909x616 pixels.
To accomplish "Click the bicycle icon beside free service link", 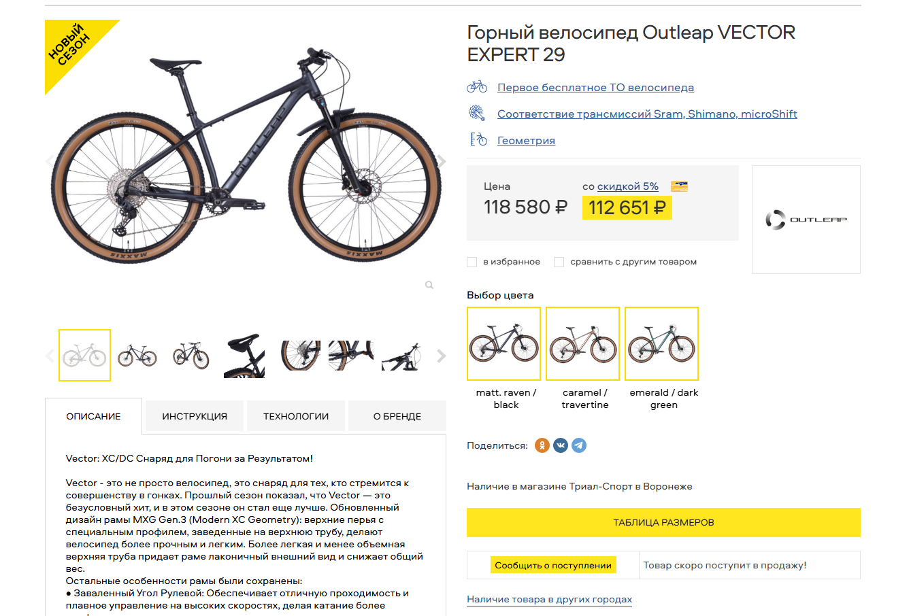I will pos(477,87).
